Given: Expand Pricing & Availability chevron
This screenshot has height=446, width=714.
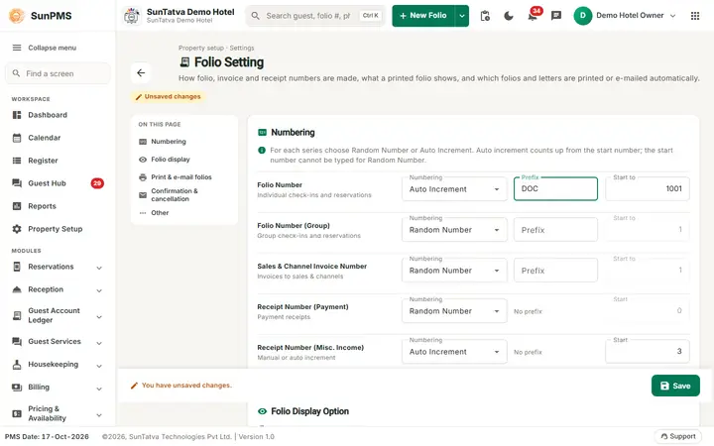Looking at the screenshot, I should point(99,414).
